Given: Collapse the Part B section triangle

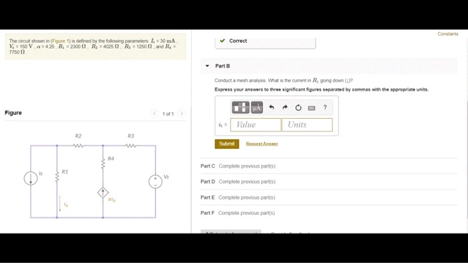Looking at the screenshot, I should coord(207,66).
